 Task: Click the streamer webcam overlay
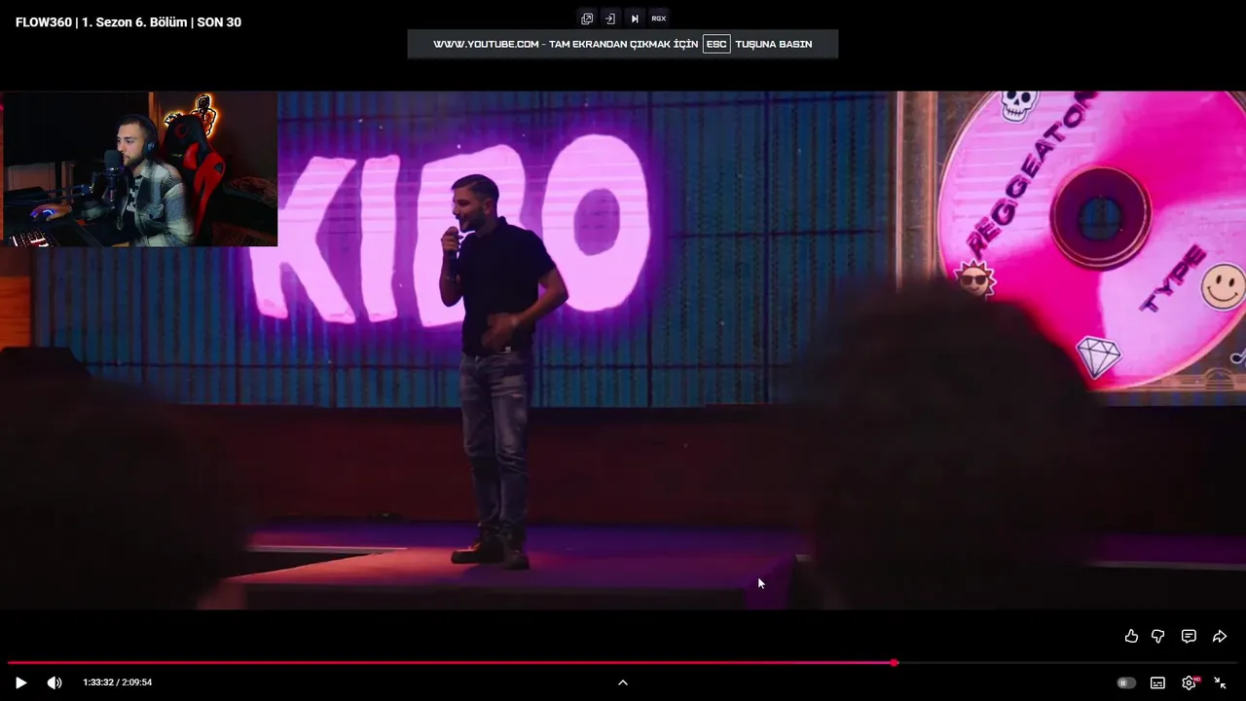(x=139, y=168)
